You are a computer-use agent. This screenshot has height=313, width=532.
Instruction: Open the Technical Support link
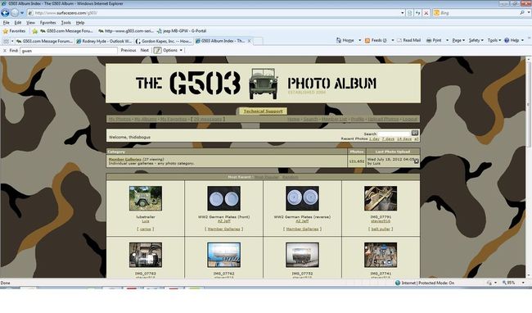263,111
